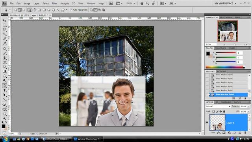Select the Blur tool
252x142 pixels.
[4, 76]
